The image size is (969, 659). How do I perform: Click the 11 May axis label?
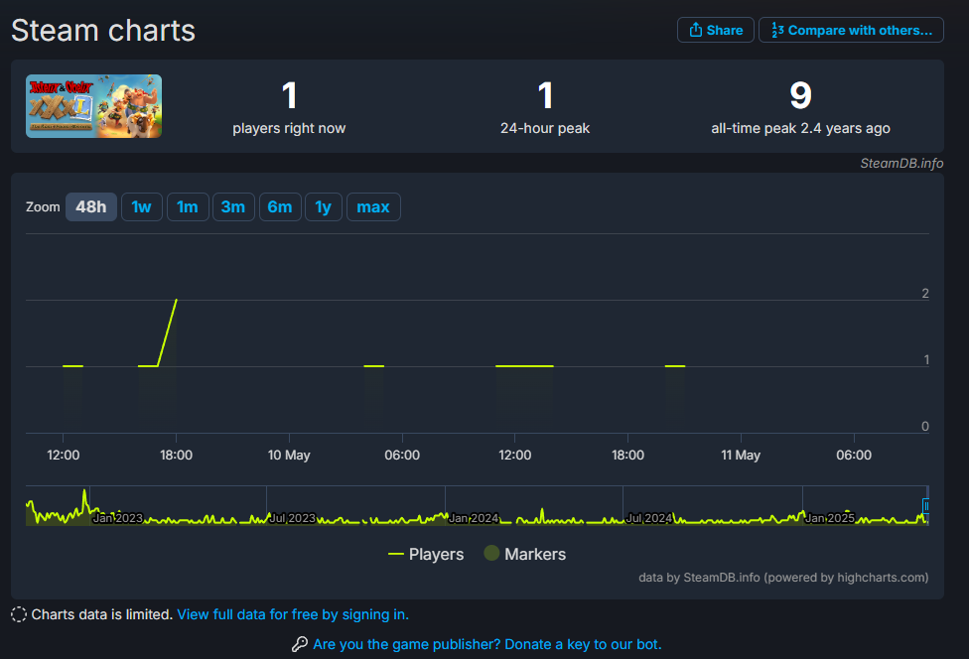(x=741, y=456)
